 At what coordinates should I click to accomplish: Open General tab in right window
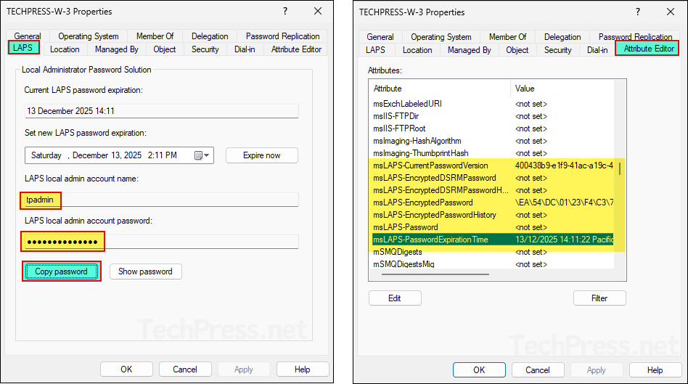pos(380,37)
